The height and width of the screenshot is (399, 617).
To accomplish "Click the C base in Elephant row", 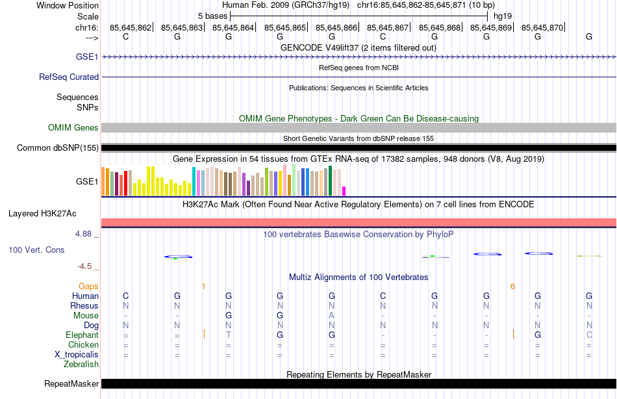I will pyautogui.click(x=589, y=335).
